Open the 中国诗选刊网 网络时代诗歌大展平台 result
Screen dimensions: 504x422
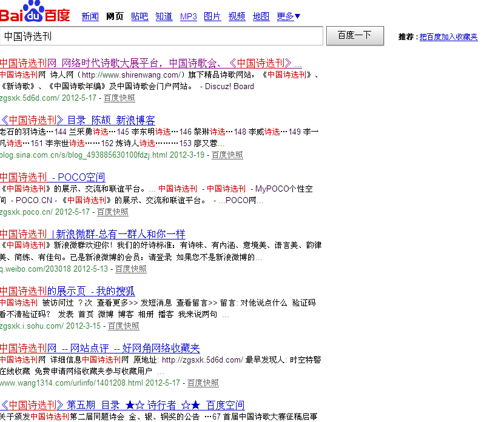(151, 63)
